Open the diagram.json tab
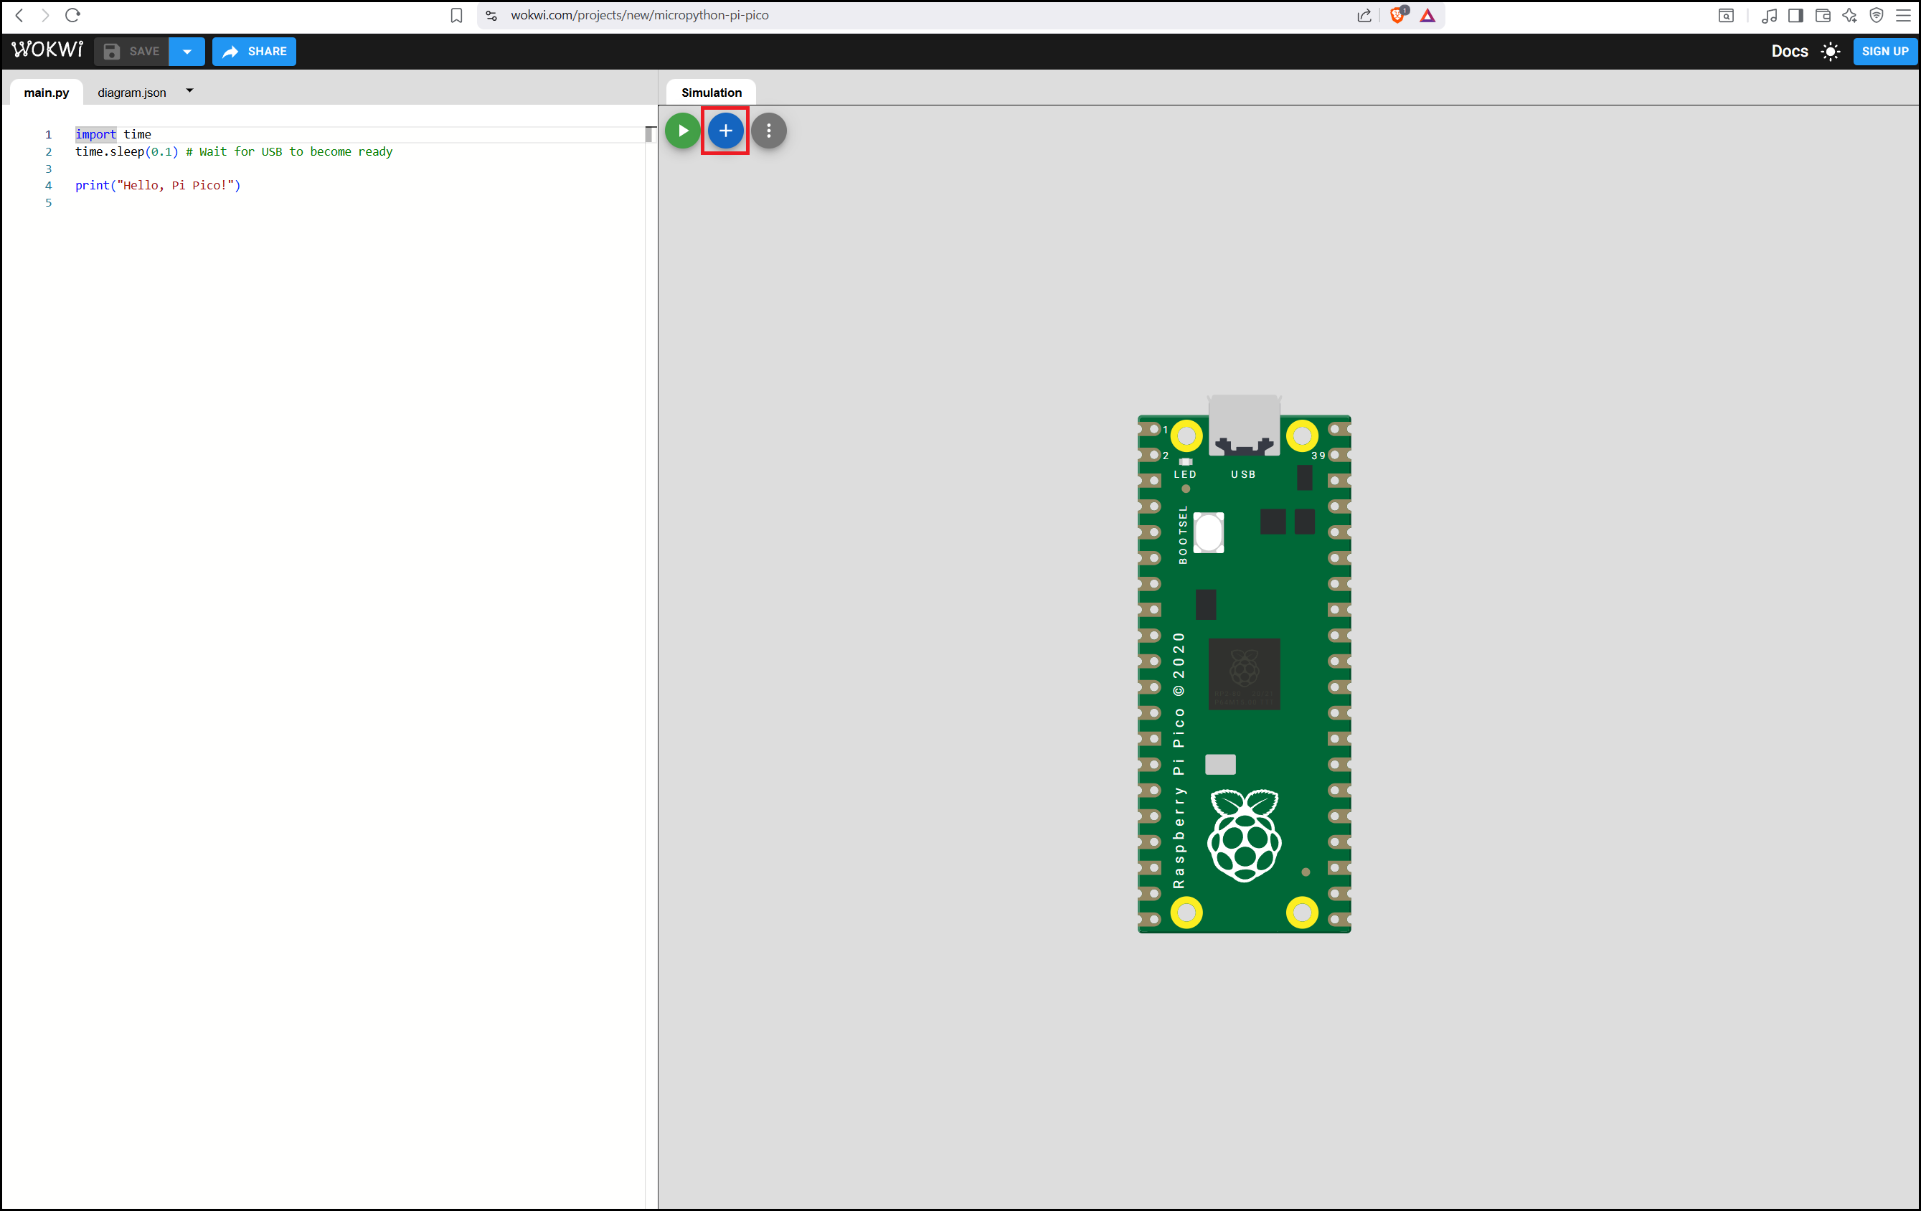Image resolution: width=1921 pixels, height=1211 pixels. click(x=132, y=93)
